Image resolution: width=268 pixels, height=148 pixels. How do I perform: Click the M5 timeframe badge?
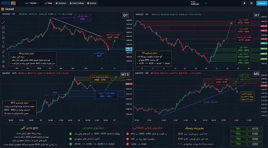[256, 74]
